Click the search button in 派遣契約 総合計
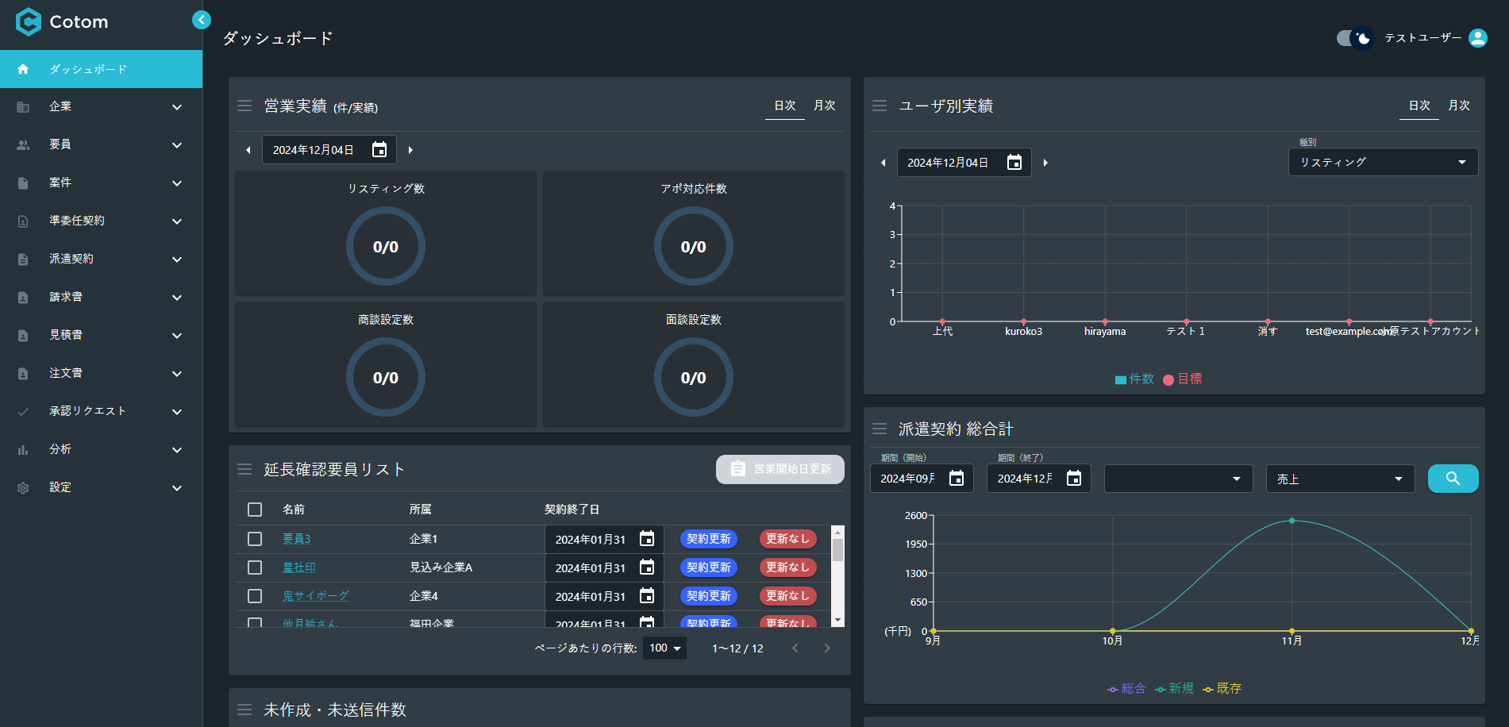Viewport: 1509px width, 727px height. tap(1453, 479)
